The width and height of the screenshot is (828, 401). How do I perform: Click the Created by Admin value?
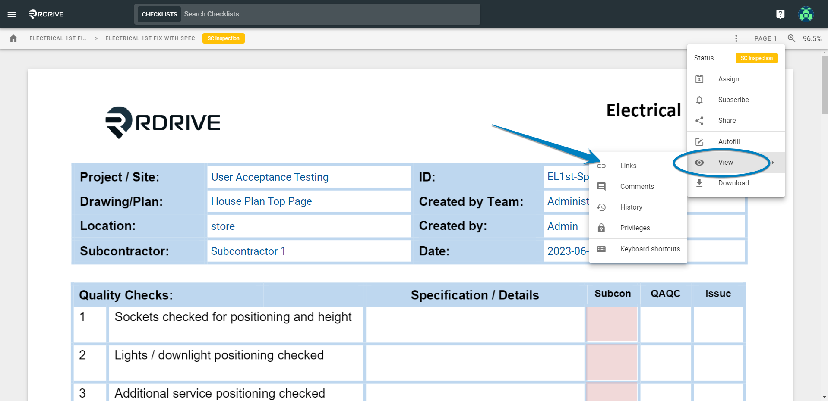coord(563,226)
